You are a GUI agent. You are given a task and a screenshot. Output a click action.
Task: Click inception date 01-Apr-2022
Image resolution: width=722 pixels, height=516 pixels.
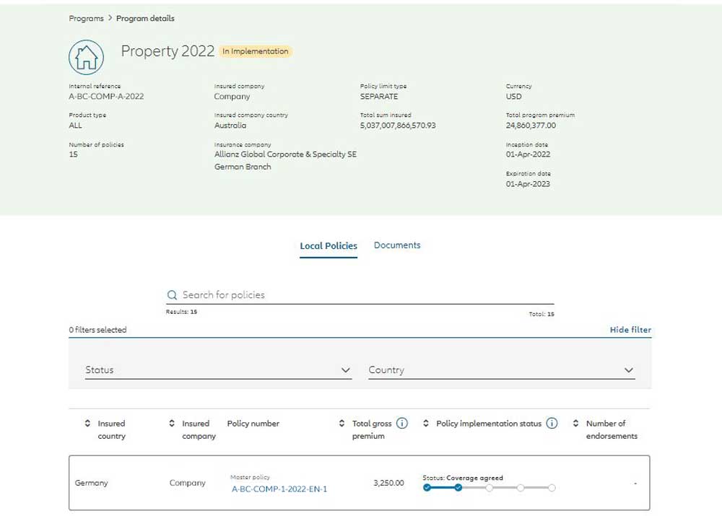[528, 154]
